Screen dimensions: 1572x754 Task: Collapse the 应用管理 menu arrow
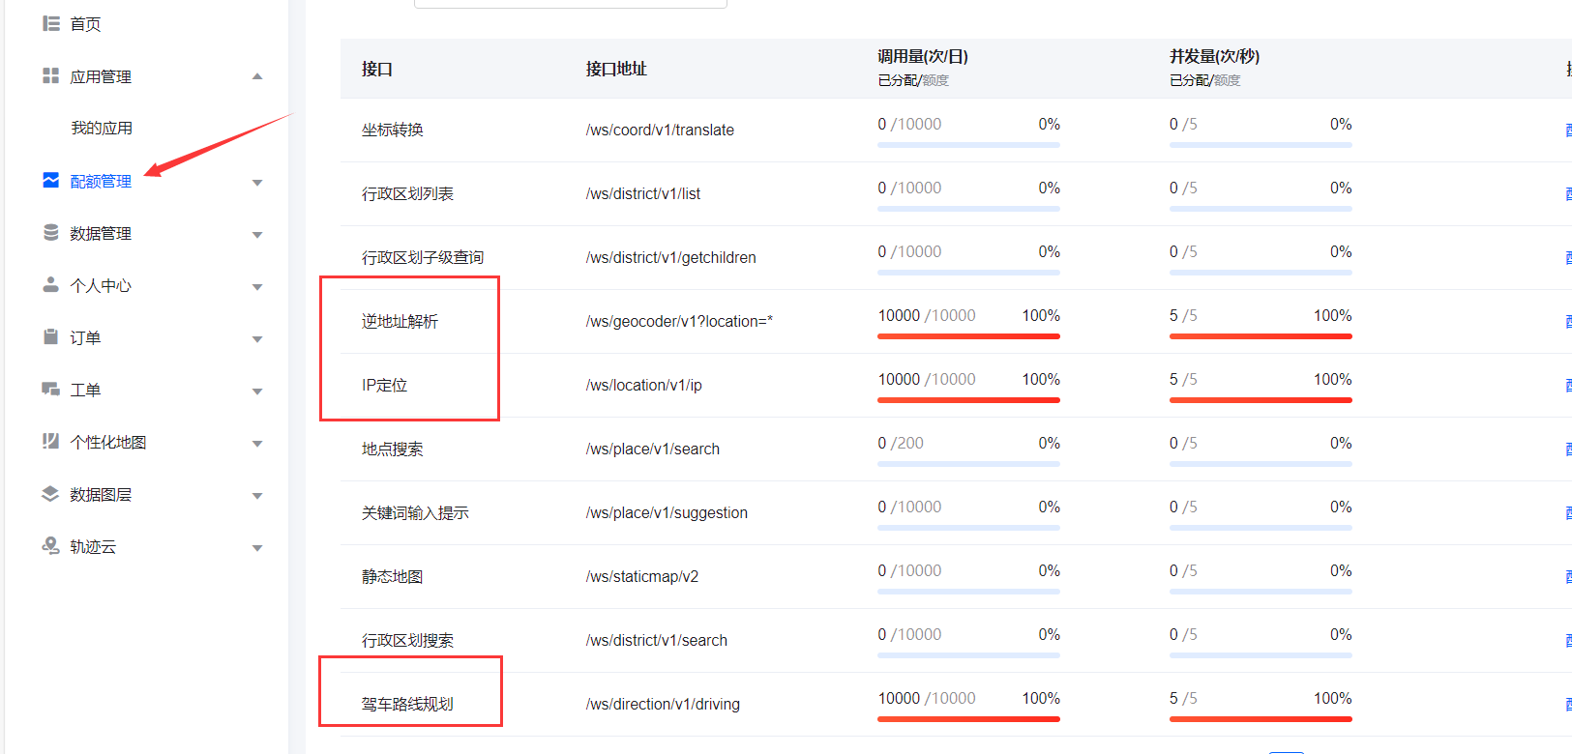(x=257, y=76)
